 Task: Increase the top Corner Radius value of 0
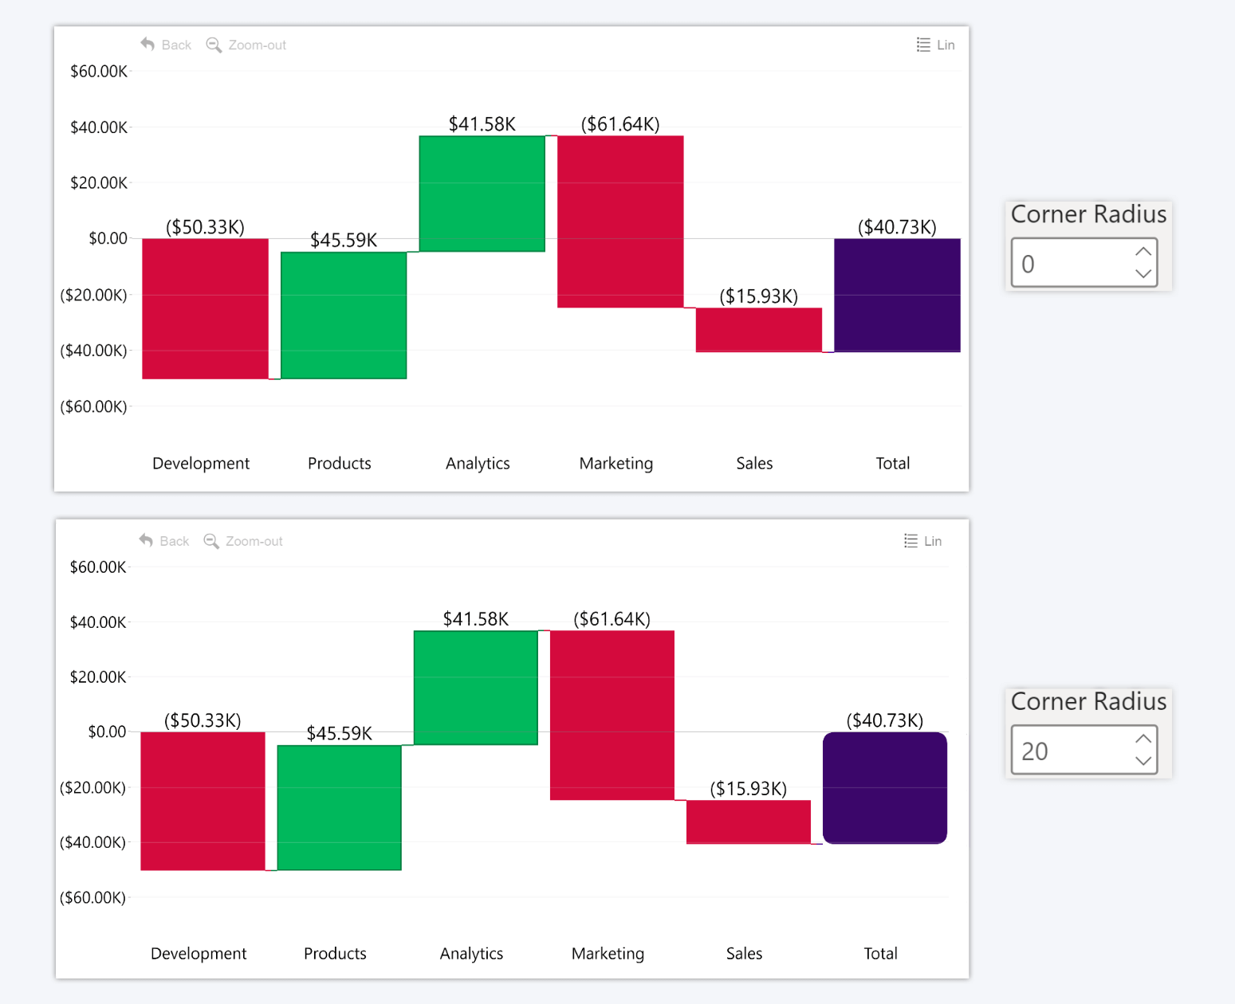point(1143,252)
